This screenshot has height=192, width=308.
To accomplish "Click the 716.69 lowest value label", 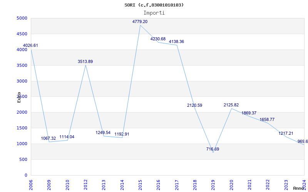I will [213, 149].
